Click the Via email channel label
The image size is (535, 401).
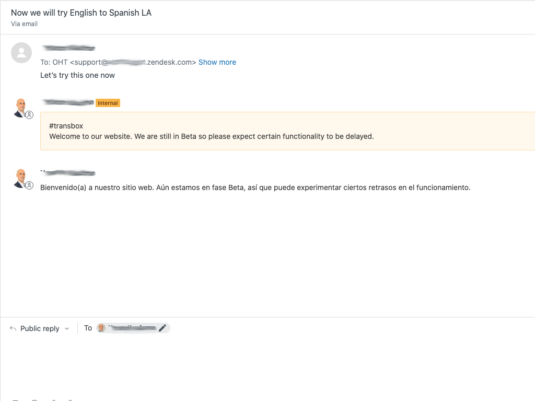pyautogui.click(x=24, y=24)
